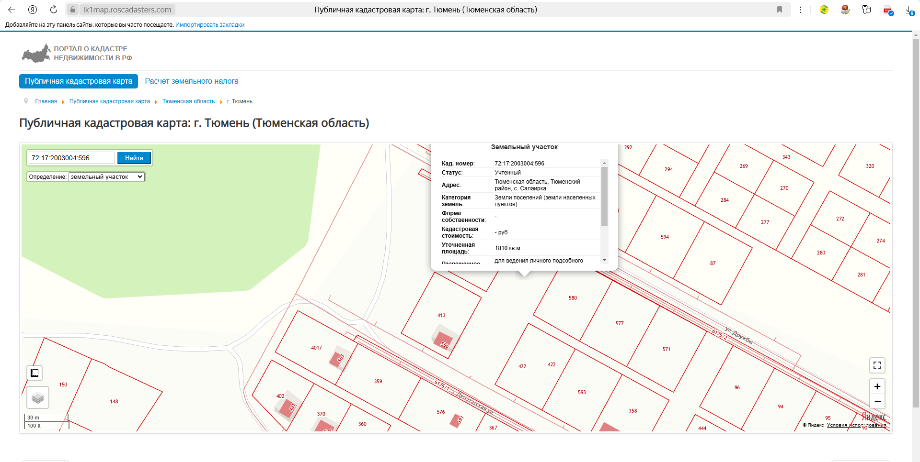Image resolution: width=920 pixels, height=462 pixels.
Task: Open the browser three-dot menu
Action: [801, 10]
